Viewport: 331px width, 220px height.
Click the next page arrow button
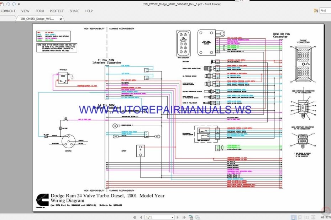coord(178,217)
